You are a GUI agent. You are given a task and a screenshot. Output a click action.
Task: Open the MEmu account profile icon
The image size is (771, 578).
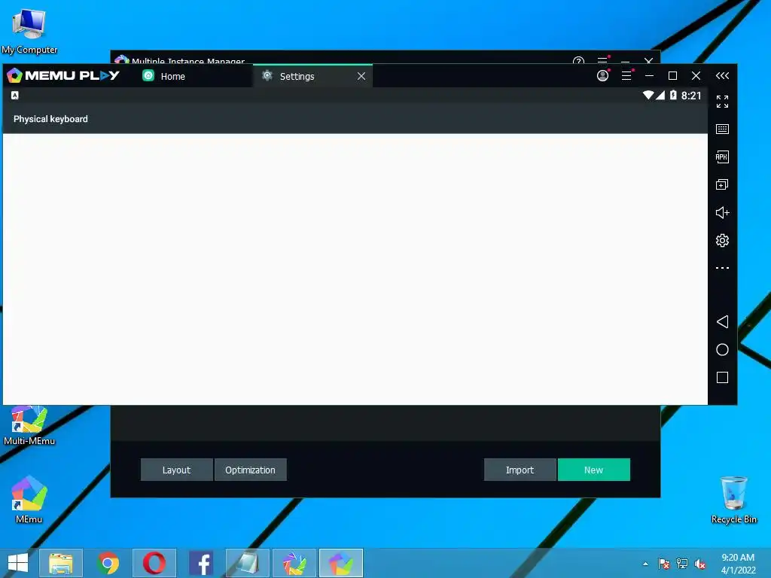[602, 76]
